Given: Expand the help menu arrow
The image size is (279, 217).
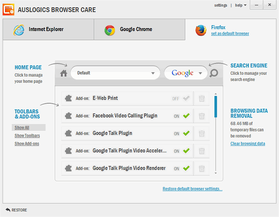Looking at the screenshot, I should click(x=245, y=5).
